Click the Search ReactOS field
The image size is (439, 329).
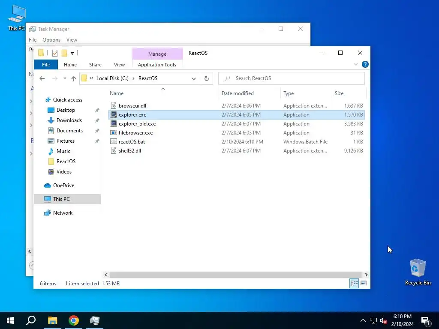292,78
